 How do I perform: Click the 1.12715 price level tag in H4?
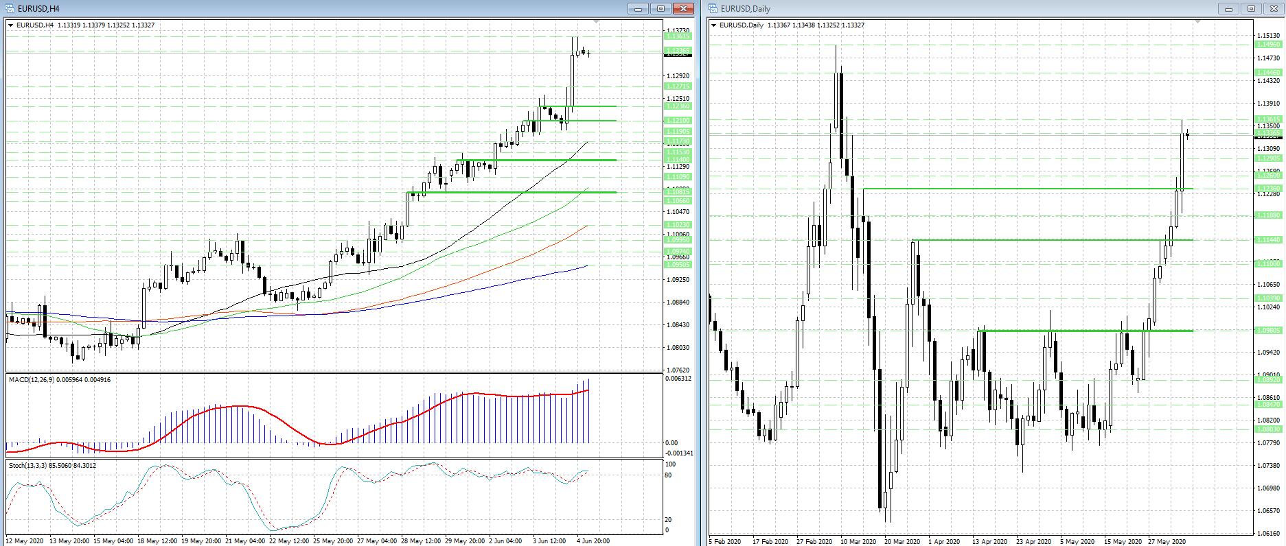[x=678, y=86]
